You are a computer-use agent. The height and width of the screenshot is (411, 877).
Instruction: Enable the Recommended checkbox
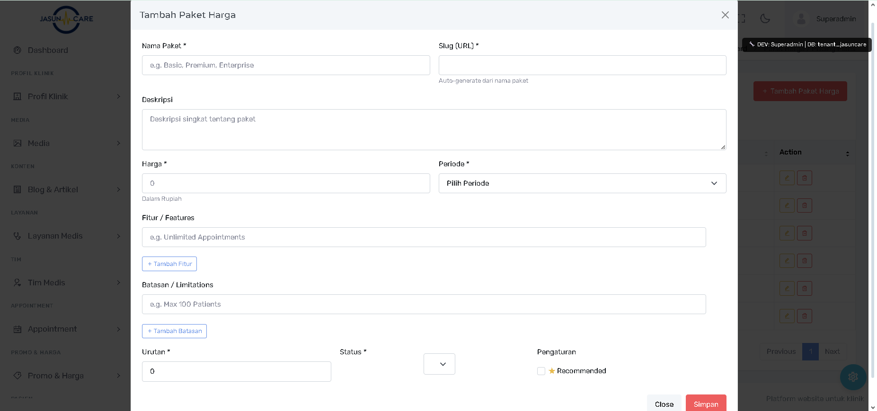coord(541,371)
